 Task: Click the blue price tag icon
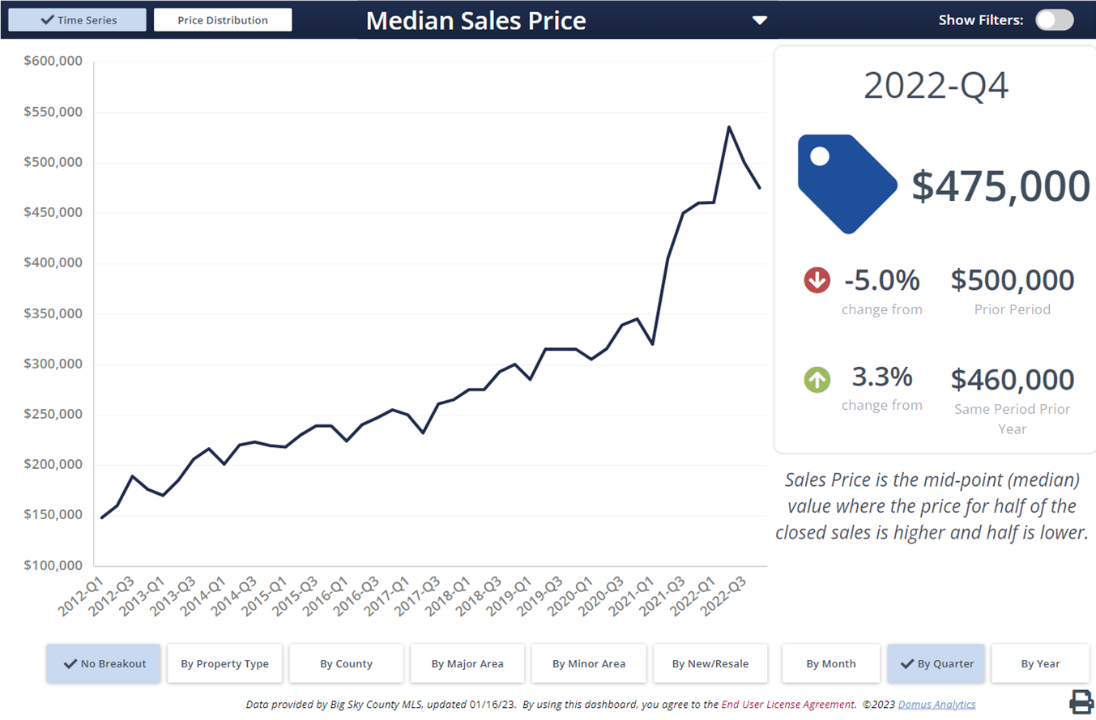846,181
